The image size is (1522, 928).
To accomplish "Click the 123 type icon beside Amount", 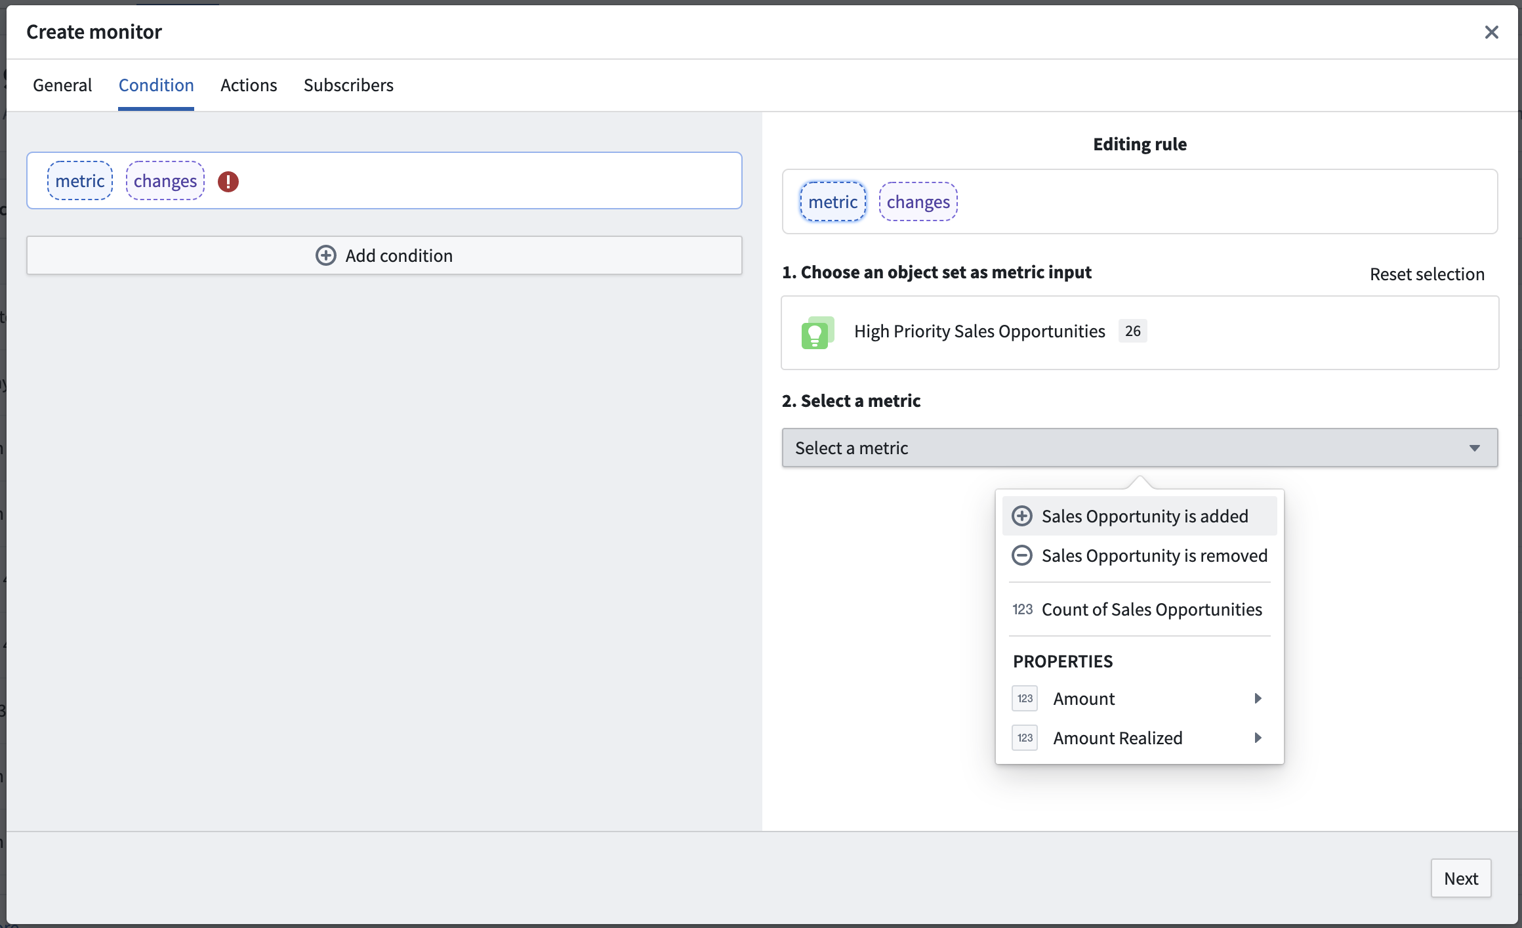I will [1025, 698].
